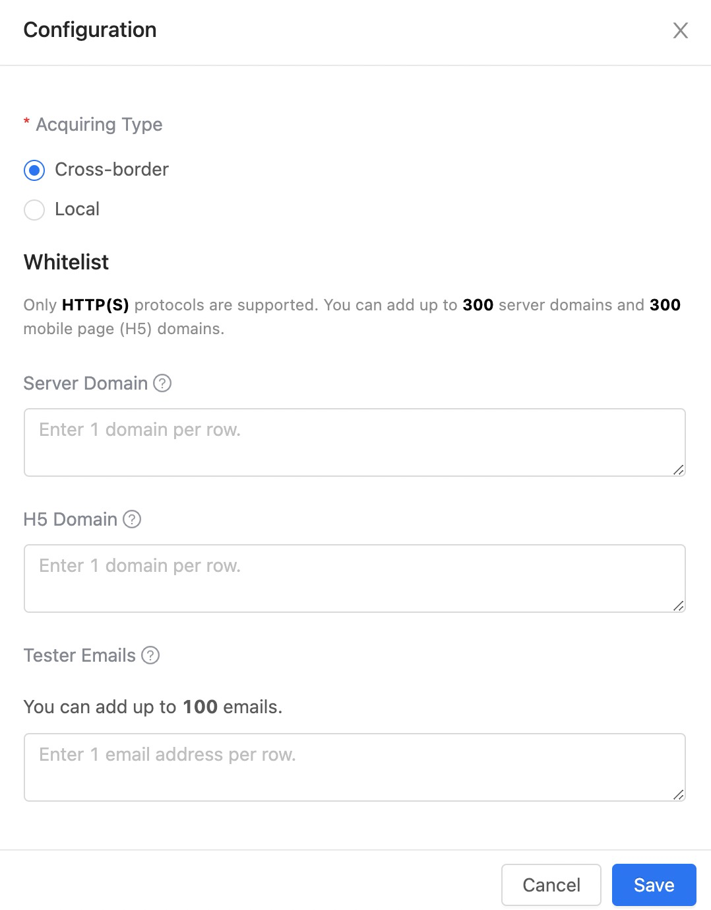Focus the tester email address text area
The image size is (711, 910).
click(354, 767)
